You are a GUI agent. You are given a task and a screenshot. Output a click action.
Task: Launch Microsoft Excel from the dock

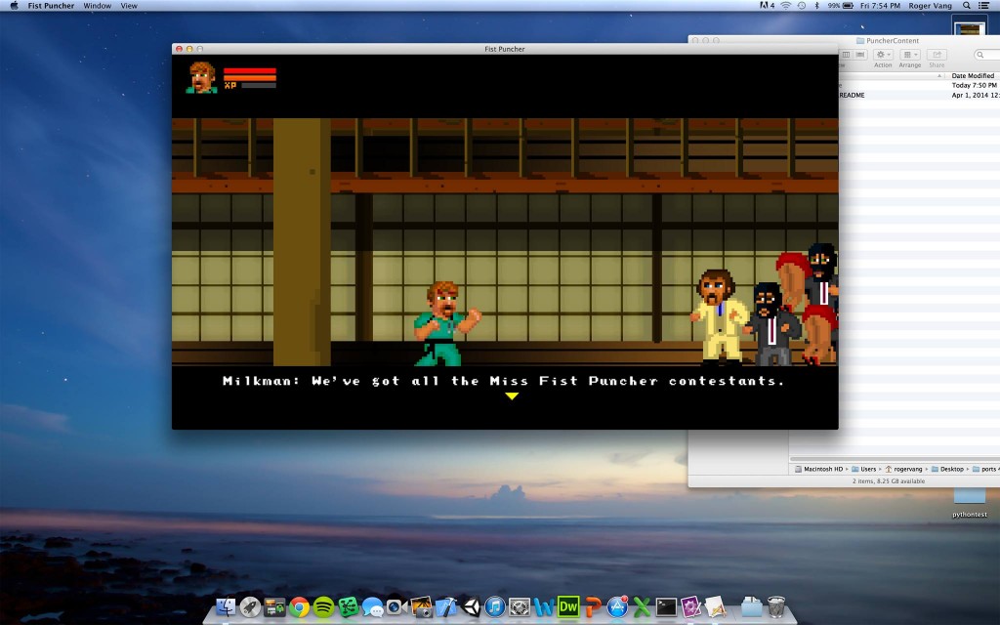(x=642, y=606)
